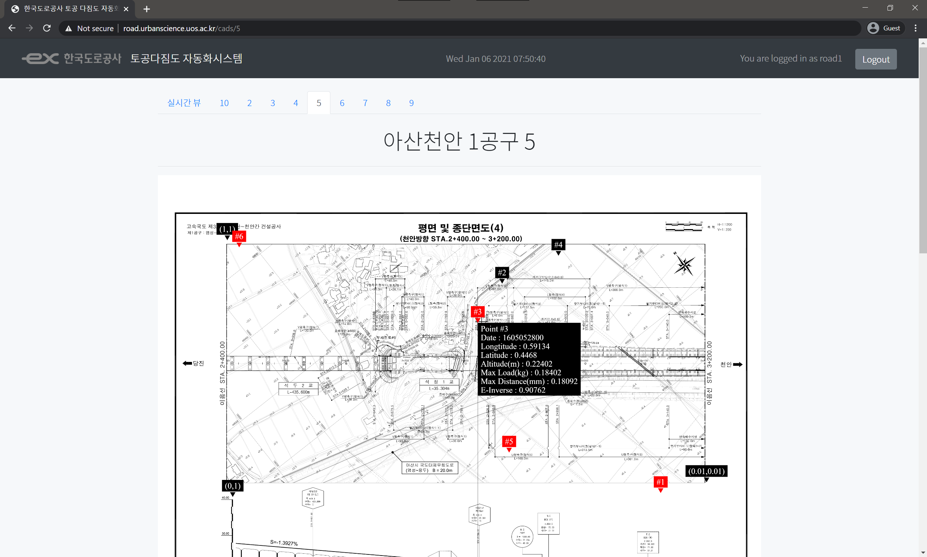Viewport: 927px width, 557px height.
Task: Open the browser three-dot menu
Action: (x=915, y=29)
